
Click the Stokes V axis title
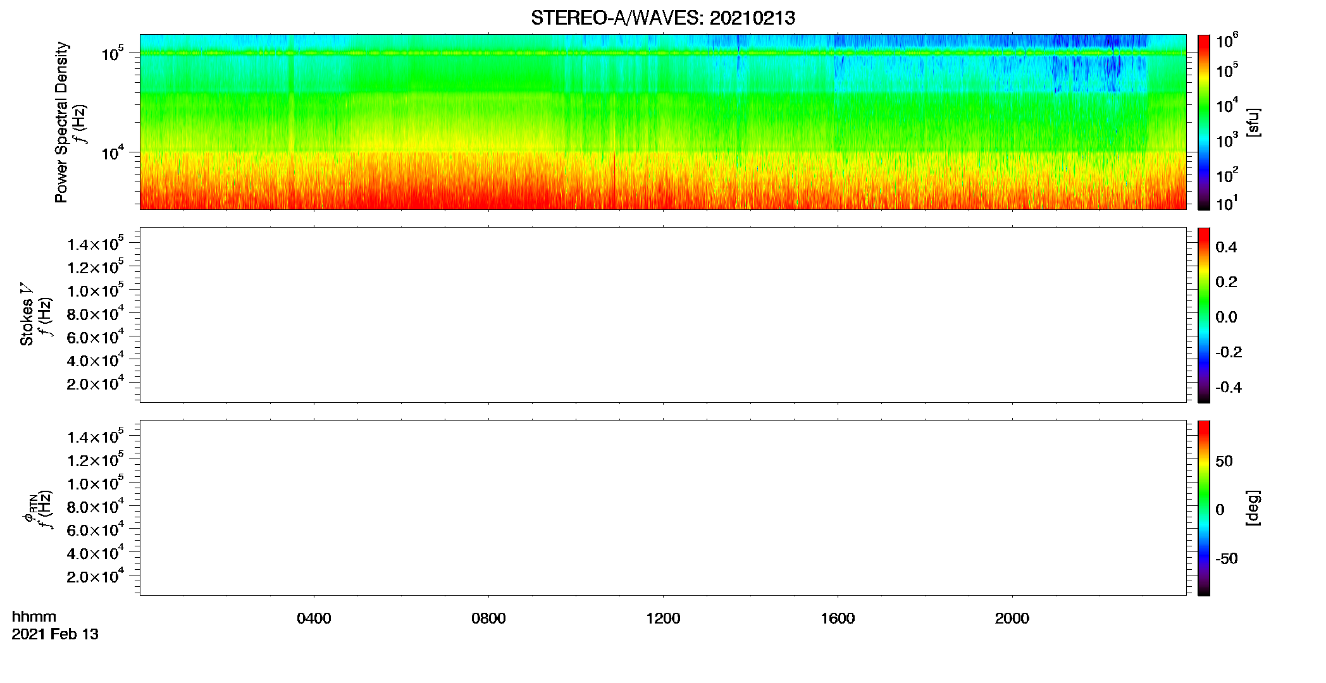click(27, 315)
